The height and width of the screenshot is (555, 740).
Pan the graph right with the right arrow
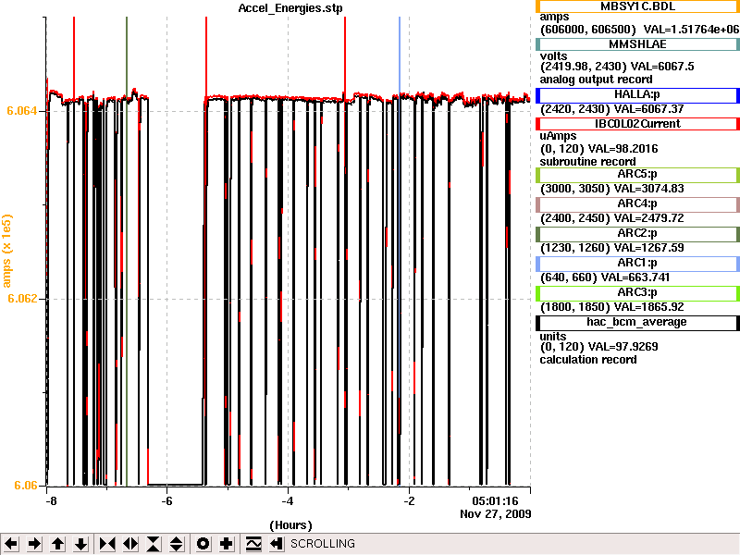click(34, 544)
